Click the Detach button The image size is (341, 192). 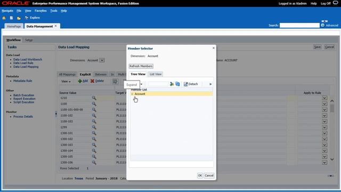tap(191, 84)
